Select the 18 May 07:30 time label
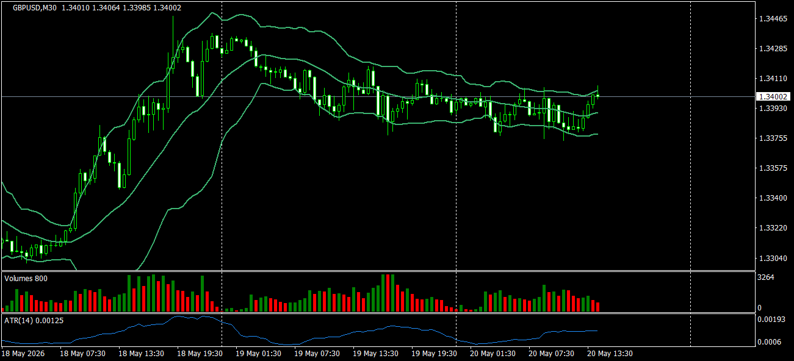Screen dimensions: 794x361 click(x=83, y=354)
